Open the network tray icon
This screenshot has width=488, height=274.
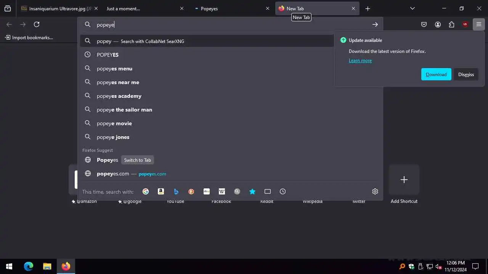pos(430,266)
